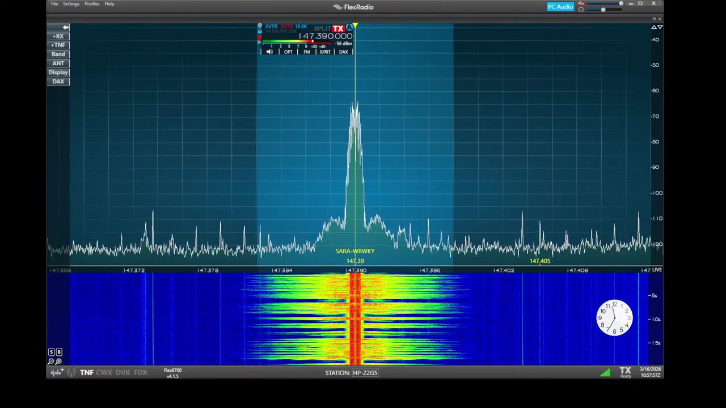Zoom in the panadapter with the plus magnifier
This screenshot has width=726, height=408.
pyautogui.click(x=58, y=361)
